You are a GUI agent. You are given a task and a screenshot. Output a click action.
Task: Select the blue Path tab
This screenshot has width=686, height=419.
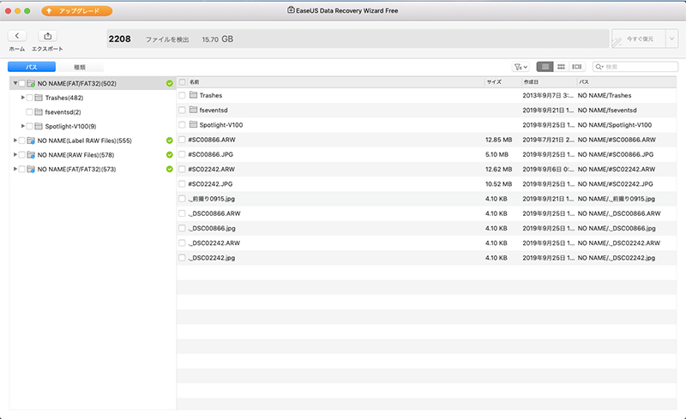tap(32, 67)
